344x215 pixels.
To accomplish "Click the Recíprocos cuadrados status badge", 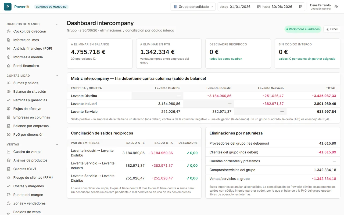I will tap(303, 29).
